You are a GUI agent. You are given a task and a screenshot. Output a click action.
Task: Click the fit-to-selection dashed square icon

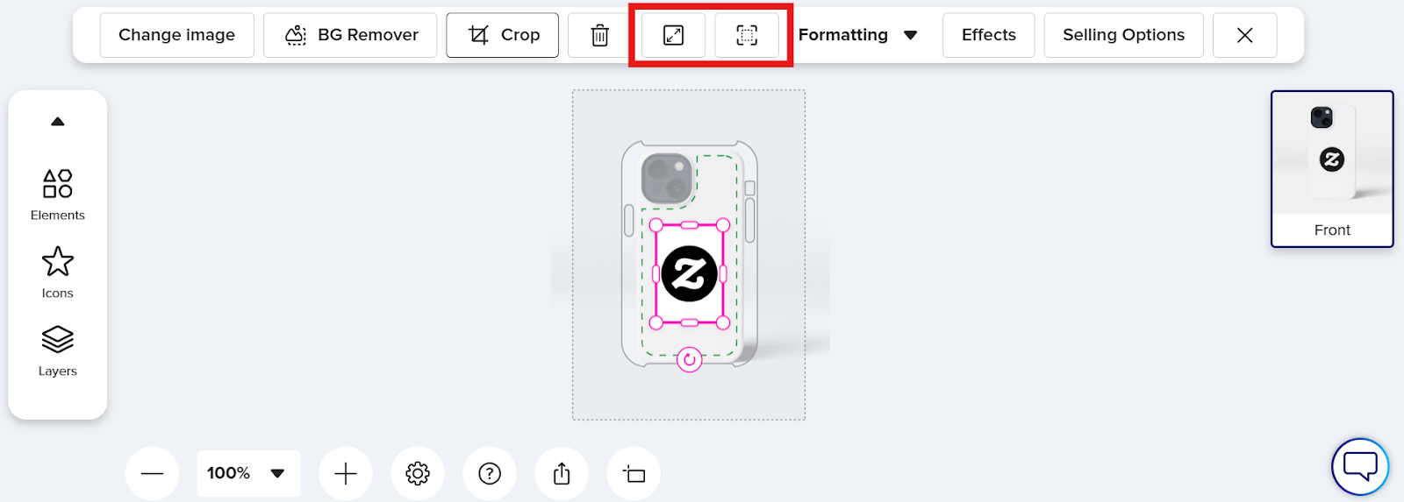[x=747, y=35]
